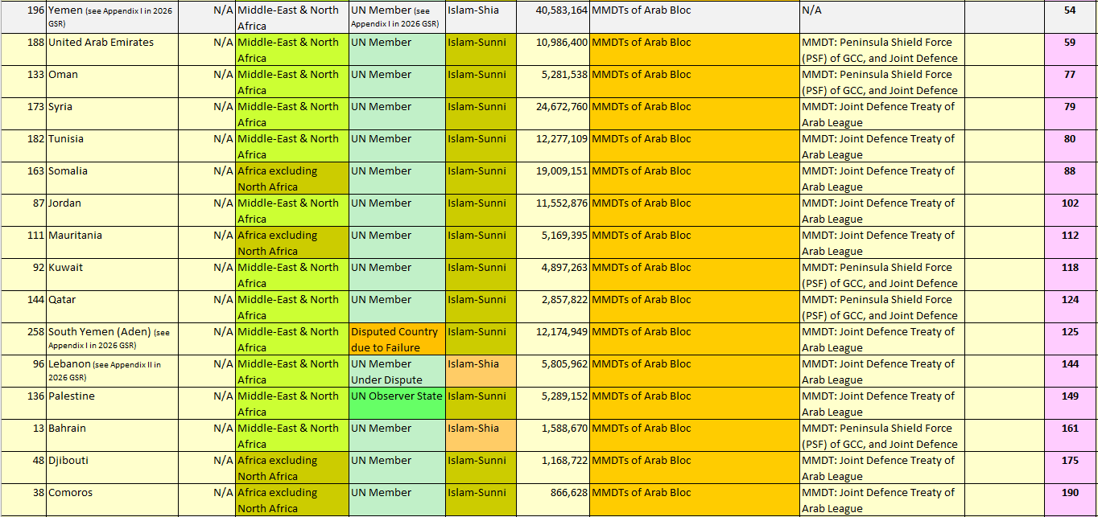
Task: Click population cell 10,986,400
Action: click(x=553, y=50)
